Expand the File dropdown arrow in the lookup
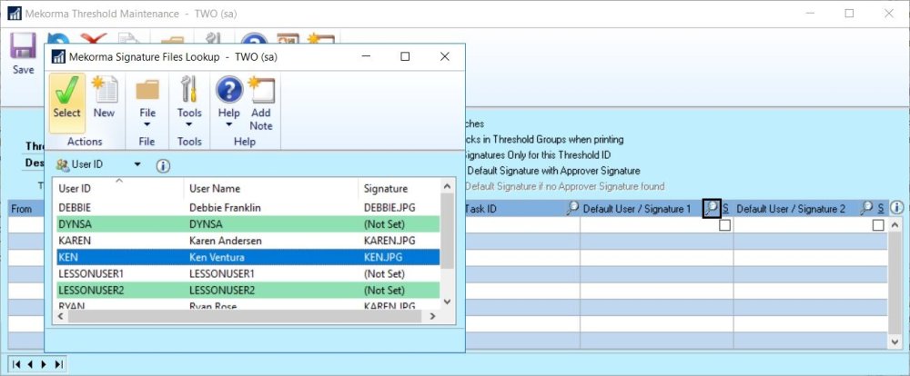This screenshot has height=376, width=910. click(x=147, y=124)
